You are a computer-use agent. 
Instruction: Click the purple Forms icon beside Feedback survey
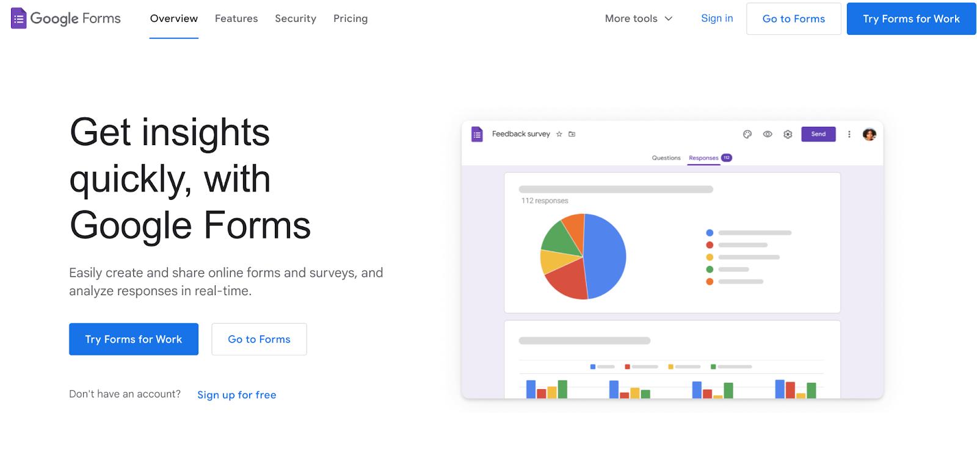(478, 134)
